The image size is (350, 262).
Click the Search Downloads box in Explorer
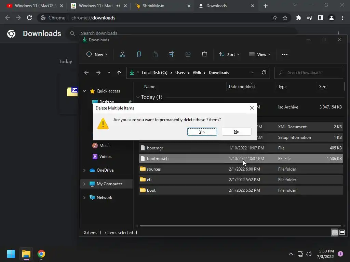[309, 73]
